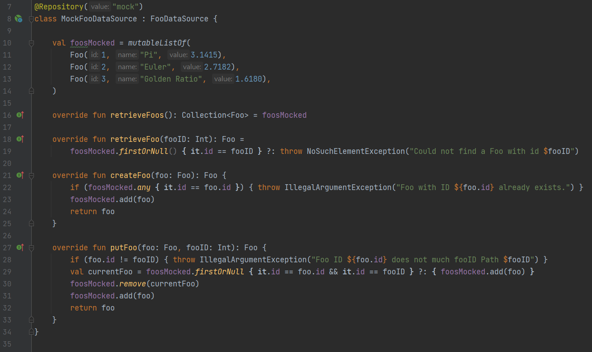The image size is (592, 352).
Task: Collapse the createFoo function fold on line 21
Action: pos(31,176)
